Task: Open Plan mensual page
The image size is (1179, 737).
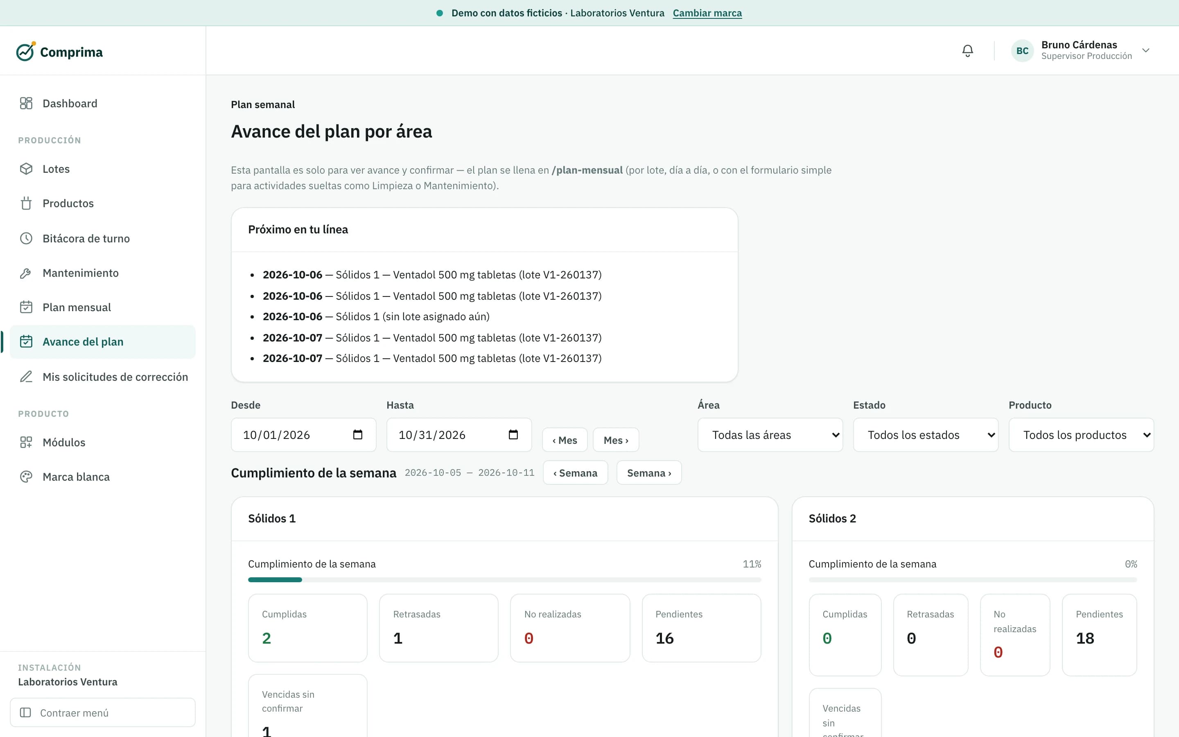Action: tap(103, 307)
